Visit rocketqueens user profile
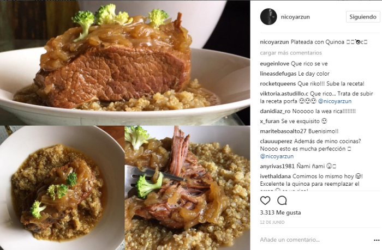 click(278, 84)
